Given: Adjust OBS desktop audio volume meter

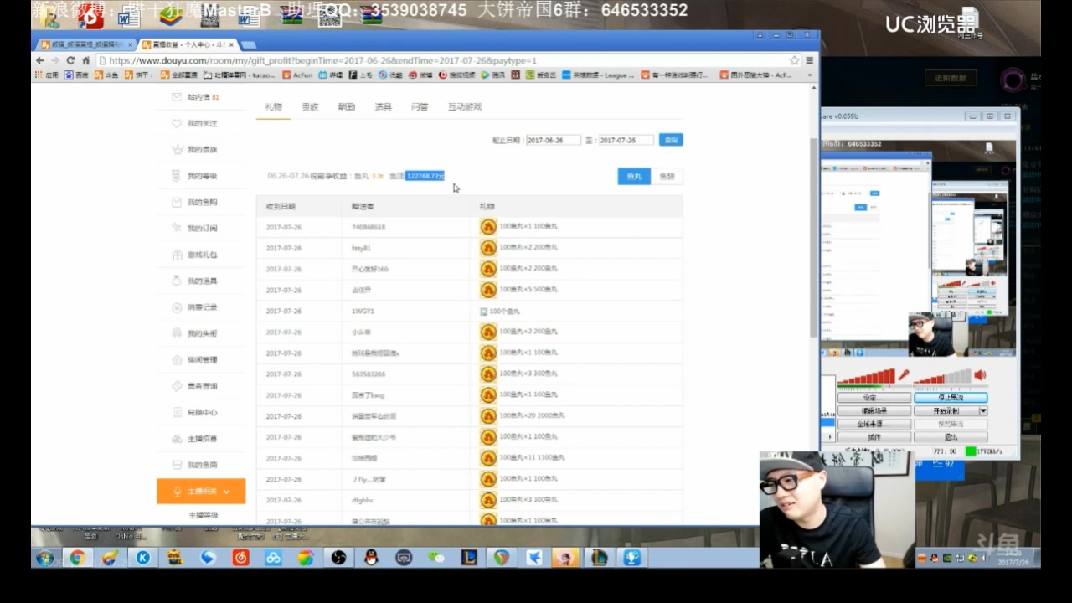Looking at the screenshot, I should [942, 376].
